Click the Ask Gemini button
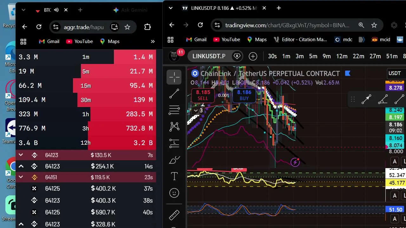Image resolution: width=406 pixels, height=228 pixels. [130, 10]
